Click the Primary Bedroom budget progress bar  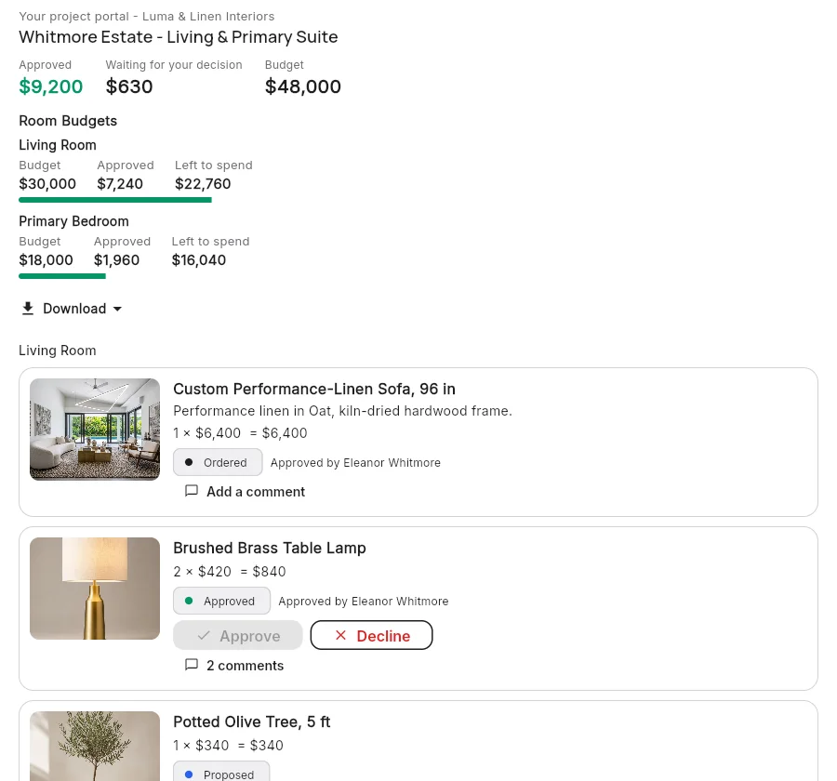coord(62,276)
